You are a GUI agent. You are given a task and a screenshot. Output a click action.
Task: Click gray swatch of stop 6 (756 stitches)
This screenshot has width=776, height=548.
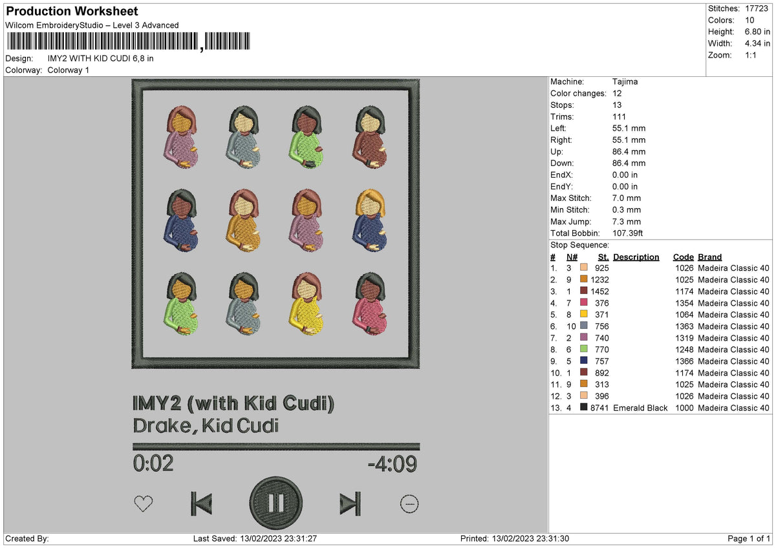584,325
